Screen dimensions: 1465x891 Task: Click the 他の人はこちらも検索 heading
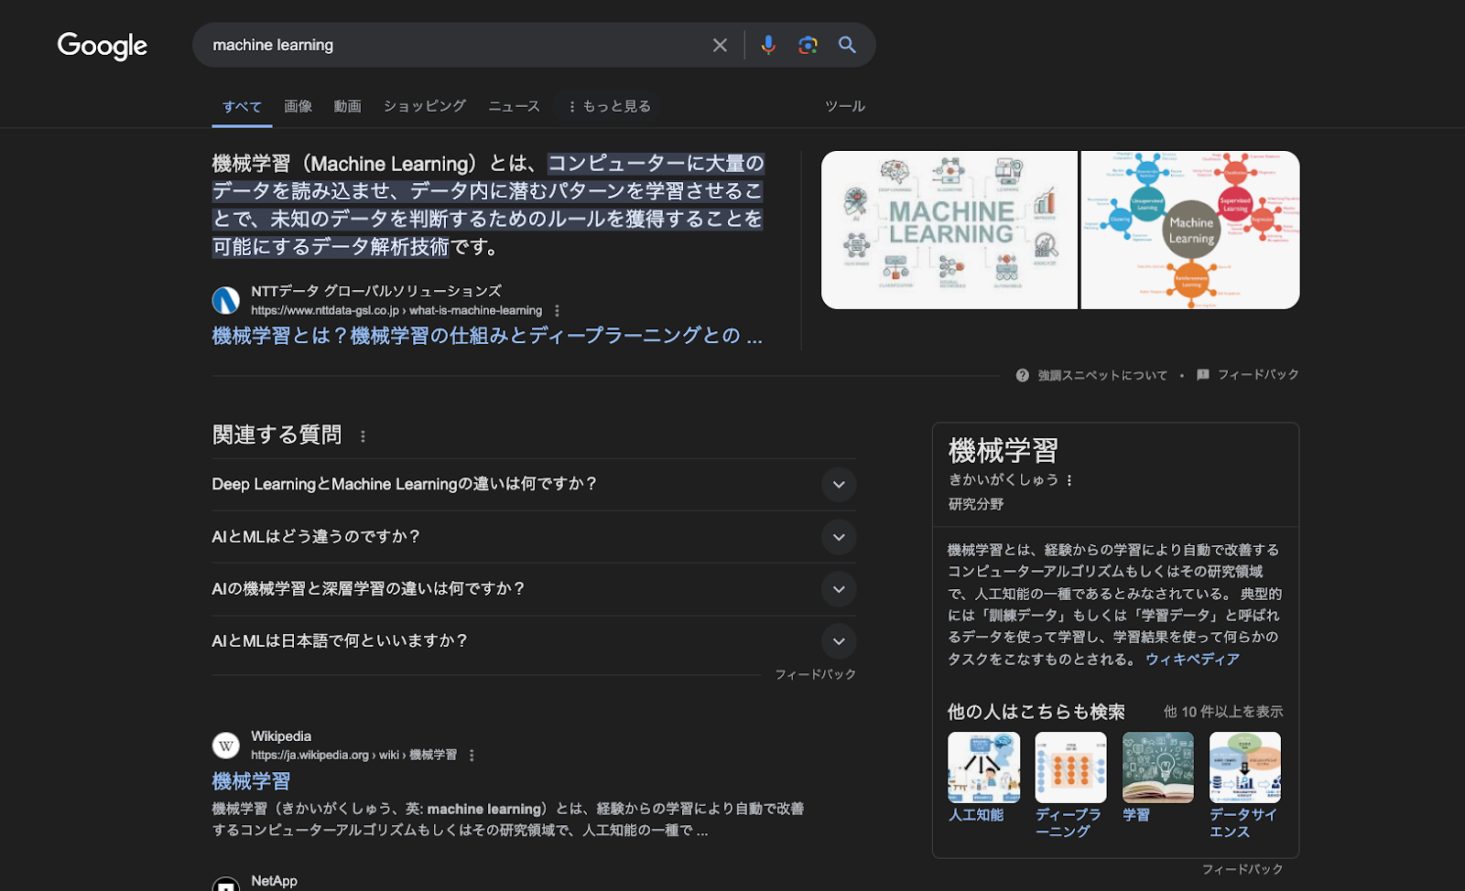pos(1036,712)
